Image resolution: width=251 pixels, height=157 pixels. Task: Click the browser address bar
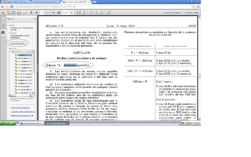point(105,7)
